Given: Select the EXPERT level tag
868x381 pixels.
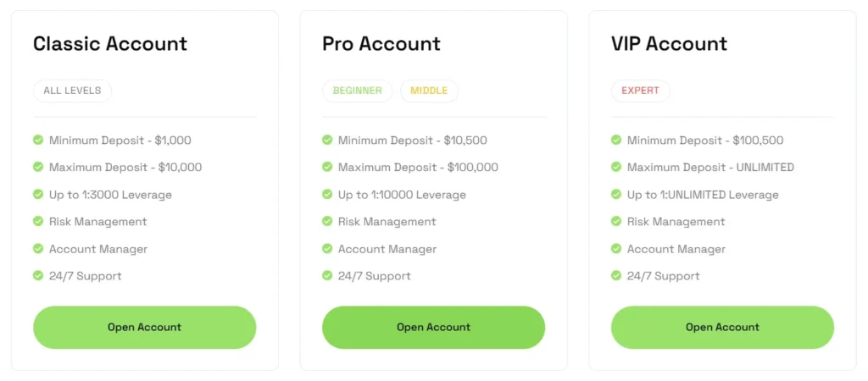Looking at the screenshot, I should [640, 91].
